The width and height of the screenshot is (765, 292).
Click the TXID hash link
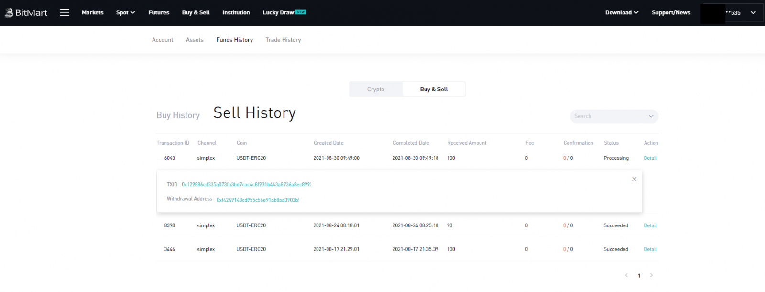click(246, 185)
